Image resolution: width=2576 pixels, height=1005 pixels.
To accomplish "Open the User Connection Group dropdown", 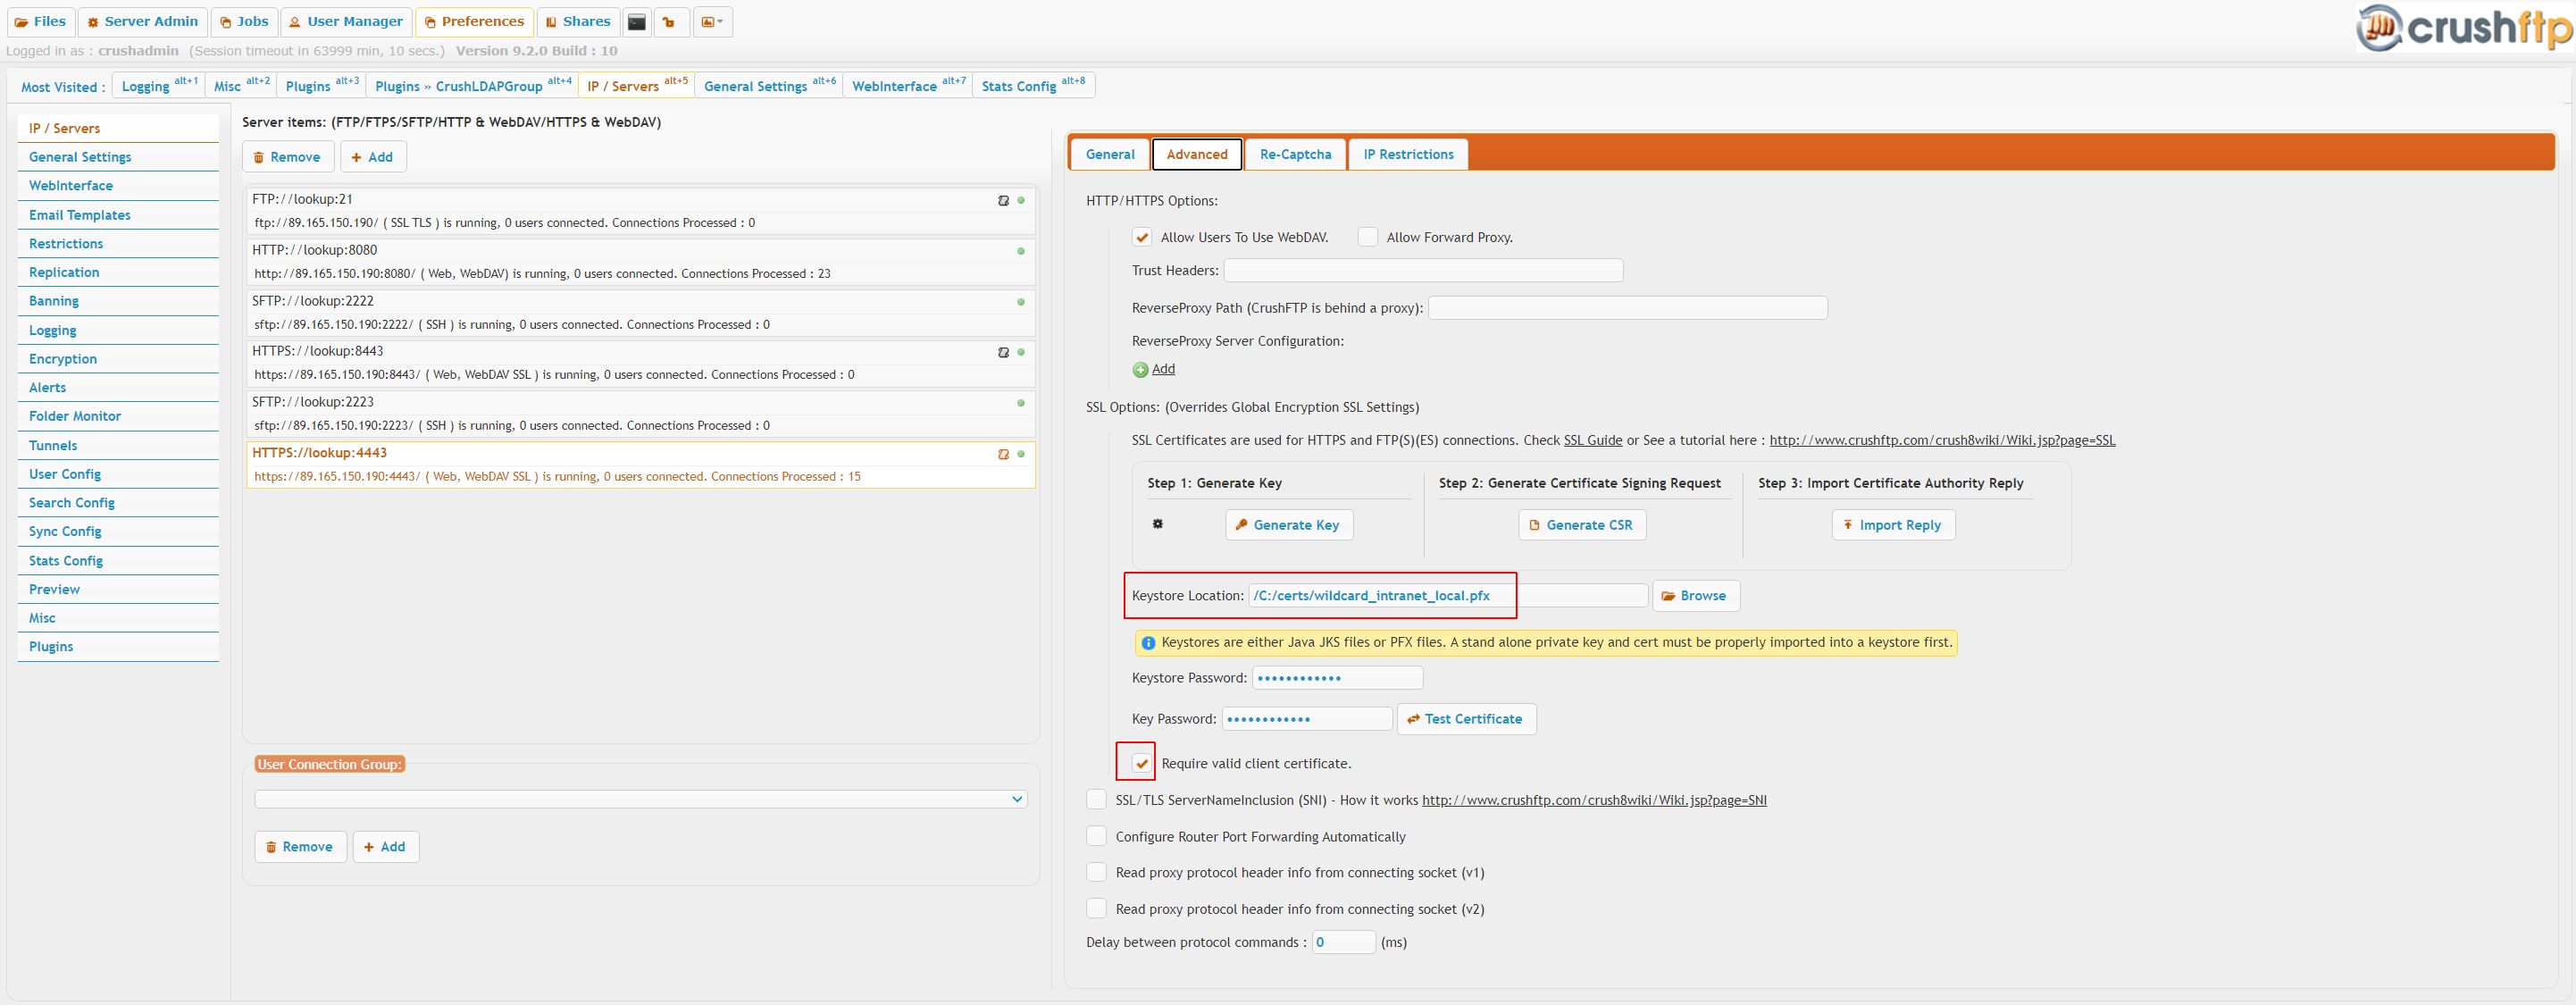I will coord(641,799).
